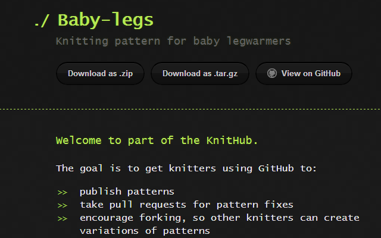Click the "The goal is to get knitters" paragraph
This screenshot has width=381, height=238.
click(186, 168)
